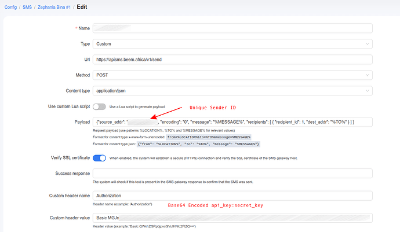This screenshot has width=400, height=232.
Task: Click the Custom header value field
Action: [x=232, y=218]
